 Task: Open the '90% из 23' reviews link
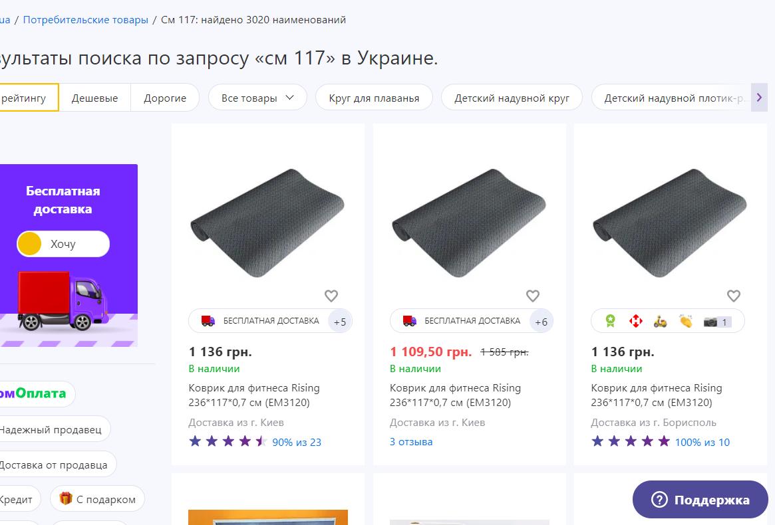[x=296, y=442]
